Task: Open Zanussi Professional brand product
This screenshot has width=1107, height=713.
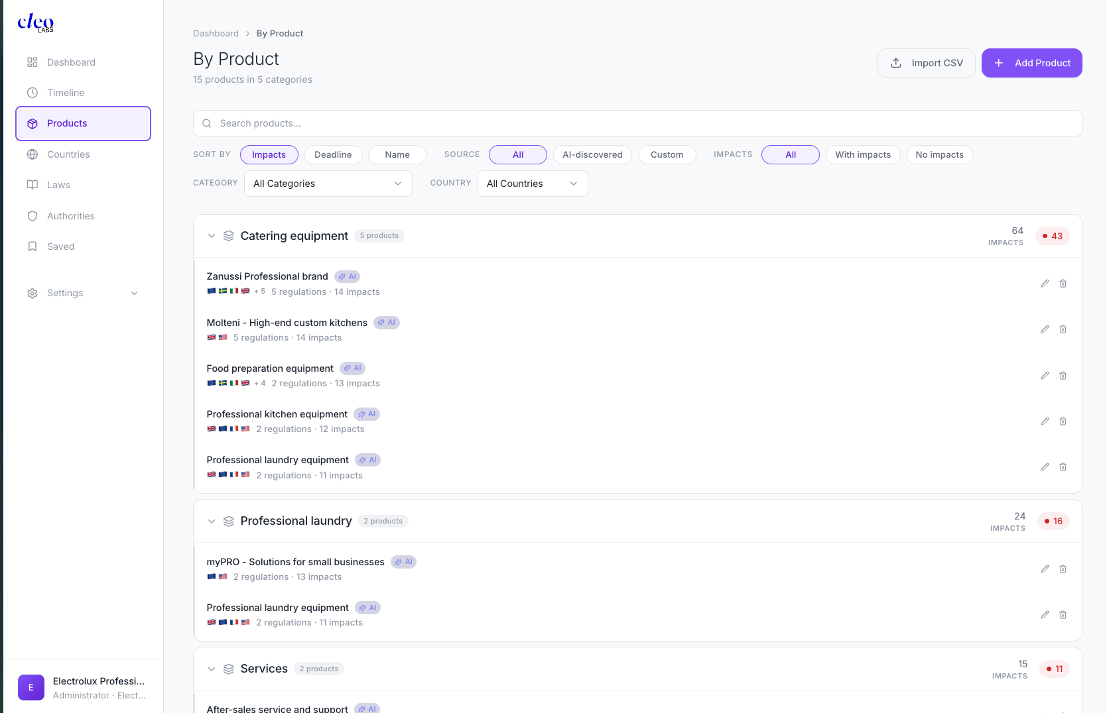Action: tap(267, 276)
